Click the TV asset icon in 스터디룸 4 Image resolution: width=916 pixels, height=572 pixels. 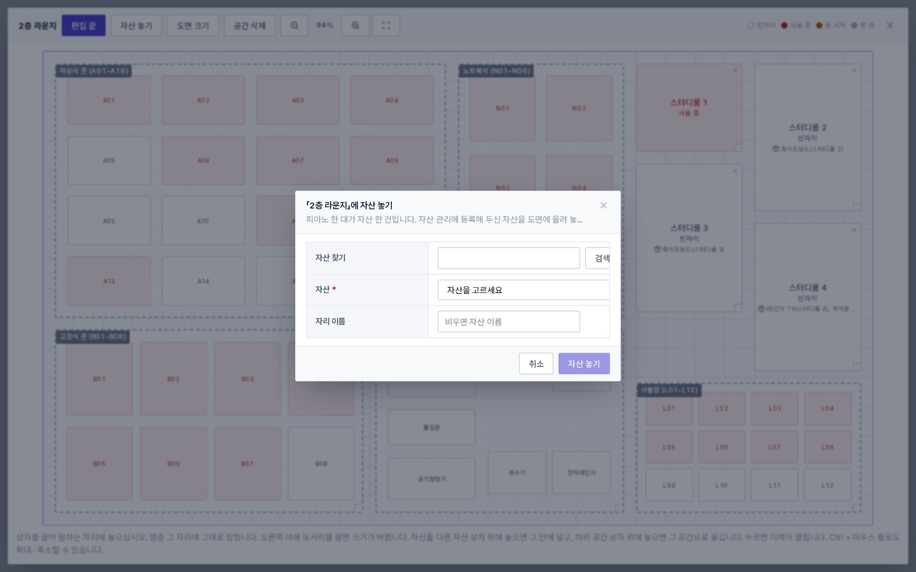pyautogui.click(x=761, y=308)
